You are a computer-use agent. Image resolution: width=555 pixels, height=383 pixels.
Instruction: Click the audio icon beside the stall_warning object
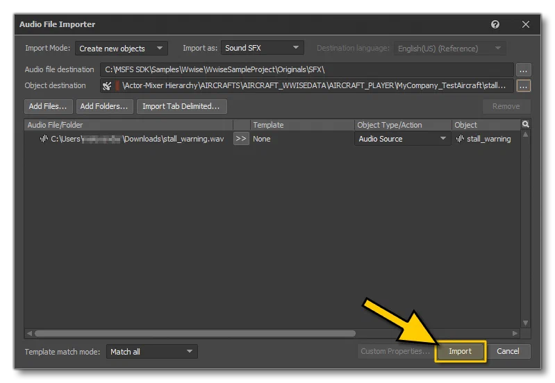[460, 139]
